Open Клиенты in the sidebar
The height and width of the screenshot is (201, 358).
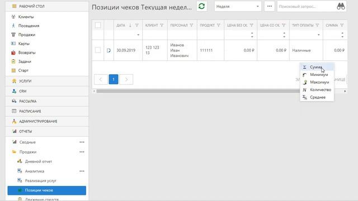pos(26,17)
